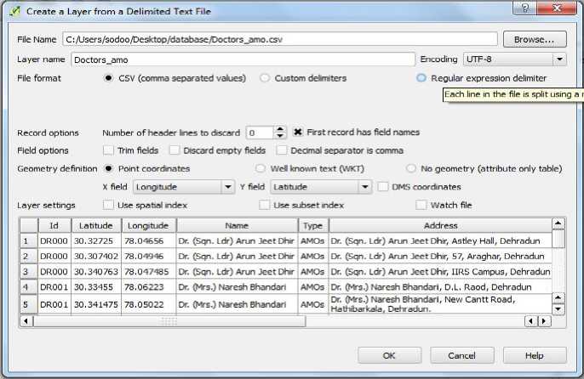
Task: Enable Use spatial index checkbox
Action: [x=108, y=205]
